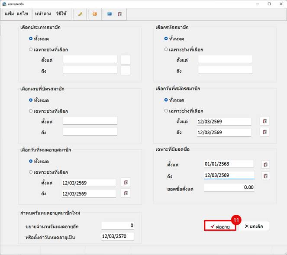Open calendar for expiry date ตั้งแต่ field
This screenshot has width=287, height=255.
tap(126, 182)
